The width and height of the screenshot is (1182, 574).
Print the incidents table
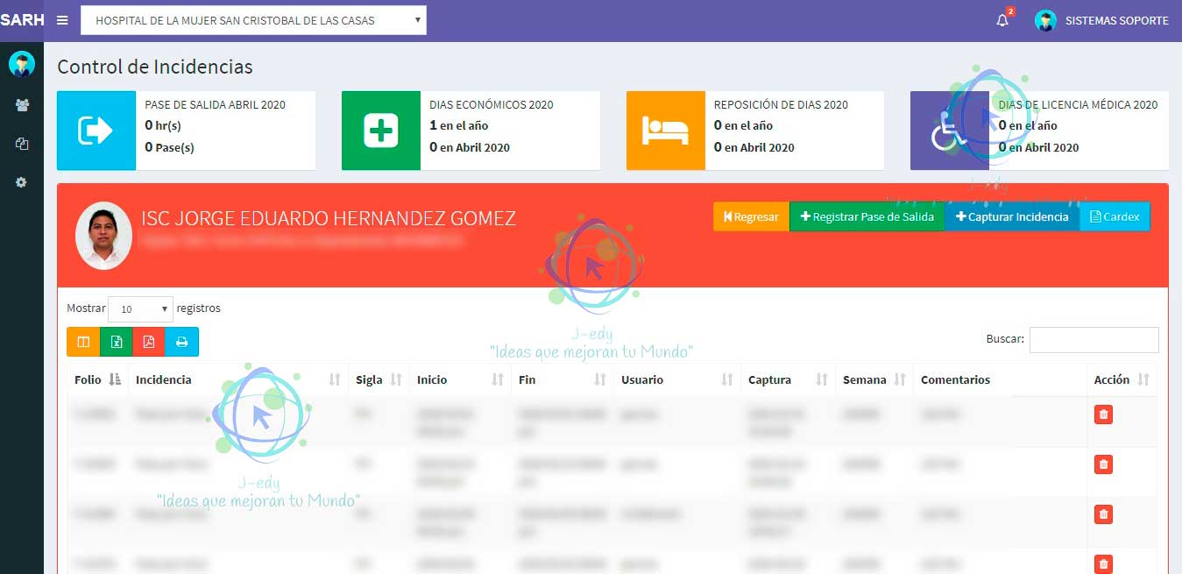[181, 342]
